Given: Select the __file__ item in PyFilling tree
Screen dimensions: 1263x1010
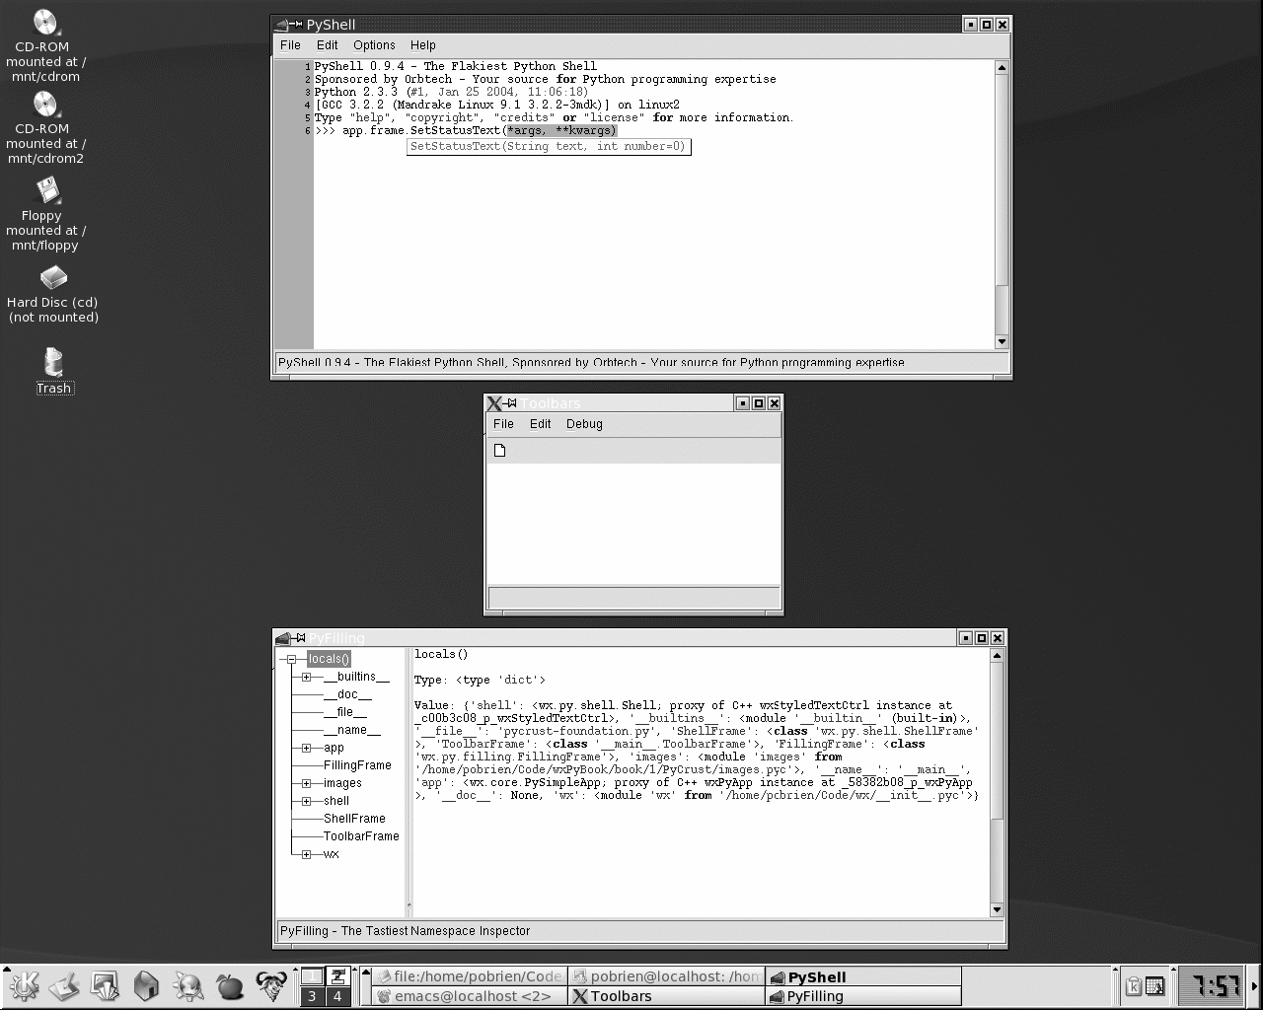Looking at the screenshot, I should click(x=345, y=712).
